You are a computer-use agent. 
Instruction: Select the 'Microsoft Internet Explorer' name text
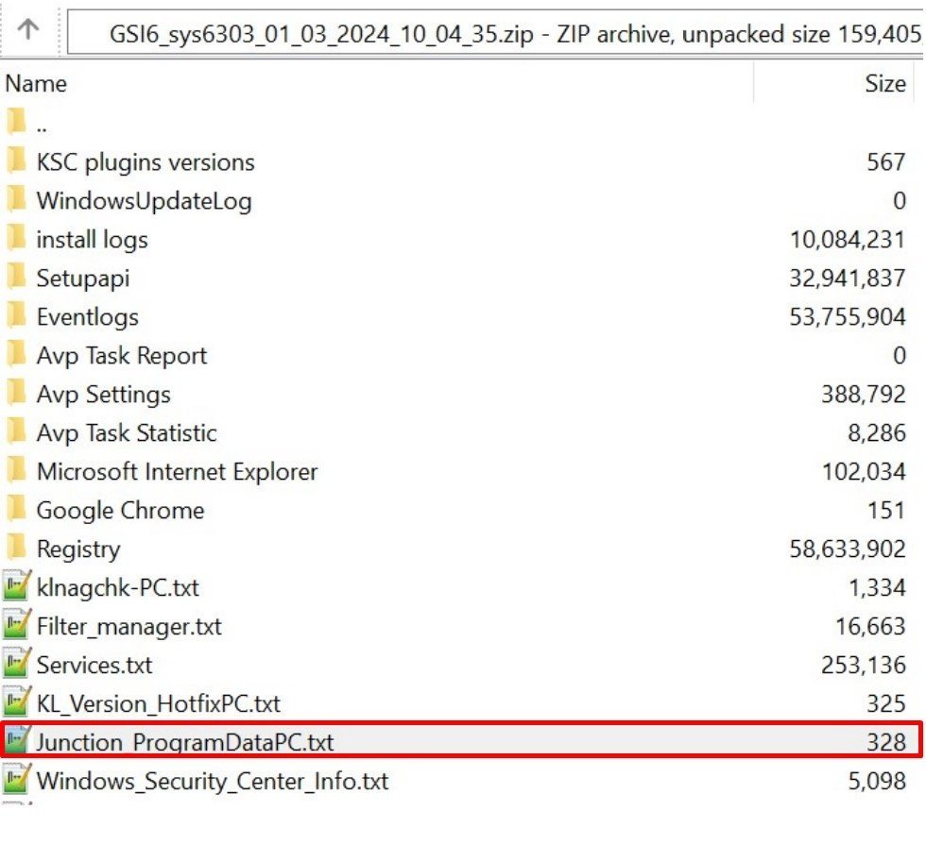(178, 471)
